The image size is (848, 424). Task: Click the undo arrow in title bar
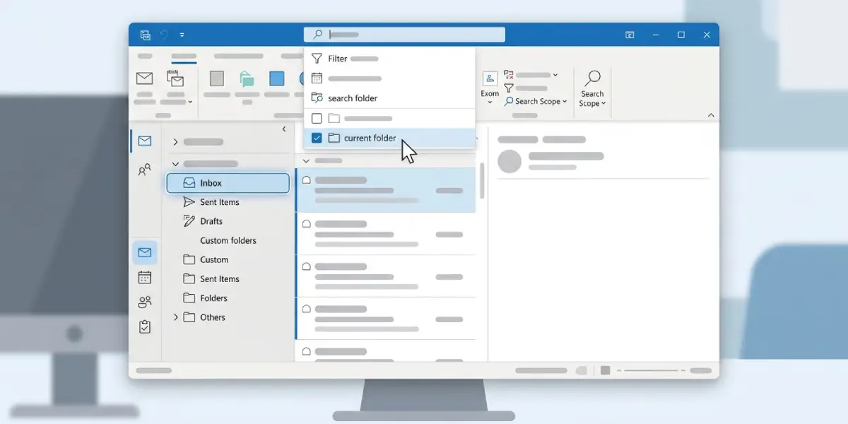click(x=165, y=34)
